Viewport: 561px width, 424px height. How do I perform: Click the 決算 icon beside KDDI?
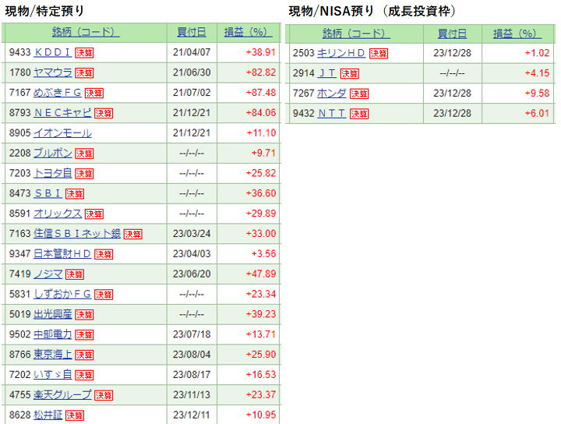[x=84, y=53]
